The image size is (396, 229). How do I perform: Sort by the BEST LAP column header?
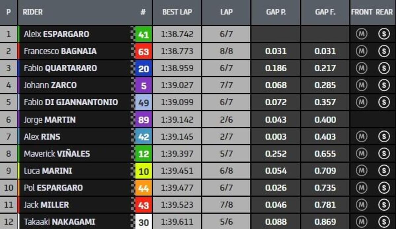click(177, 12)
